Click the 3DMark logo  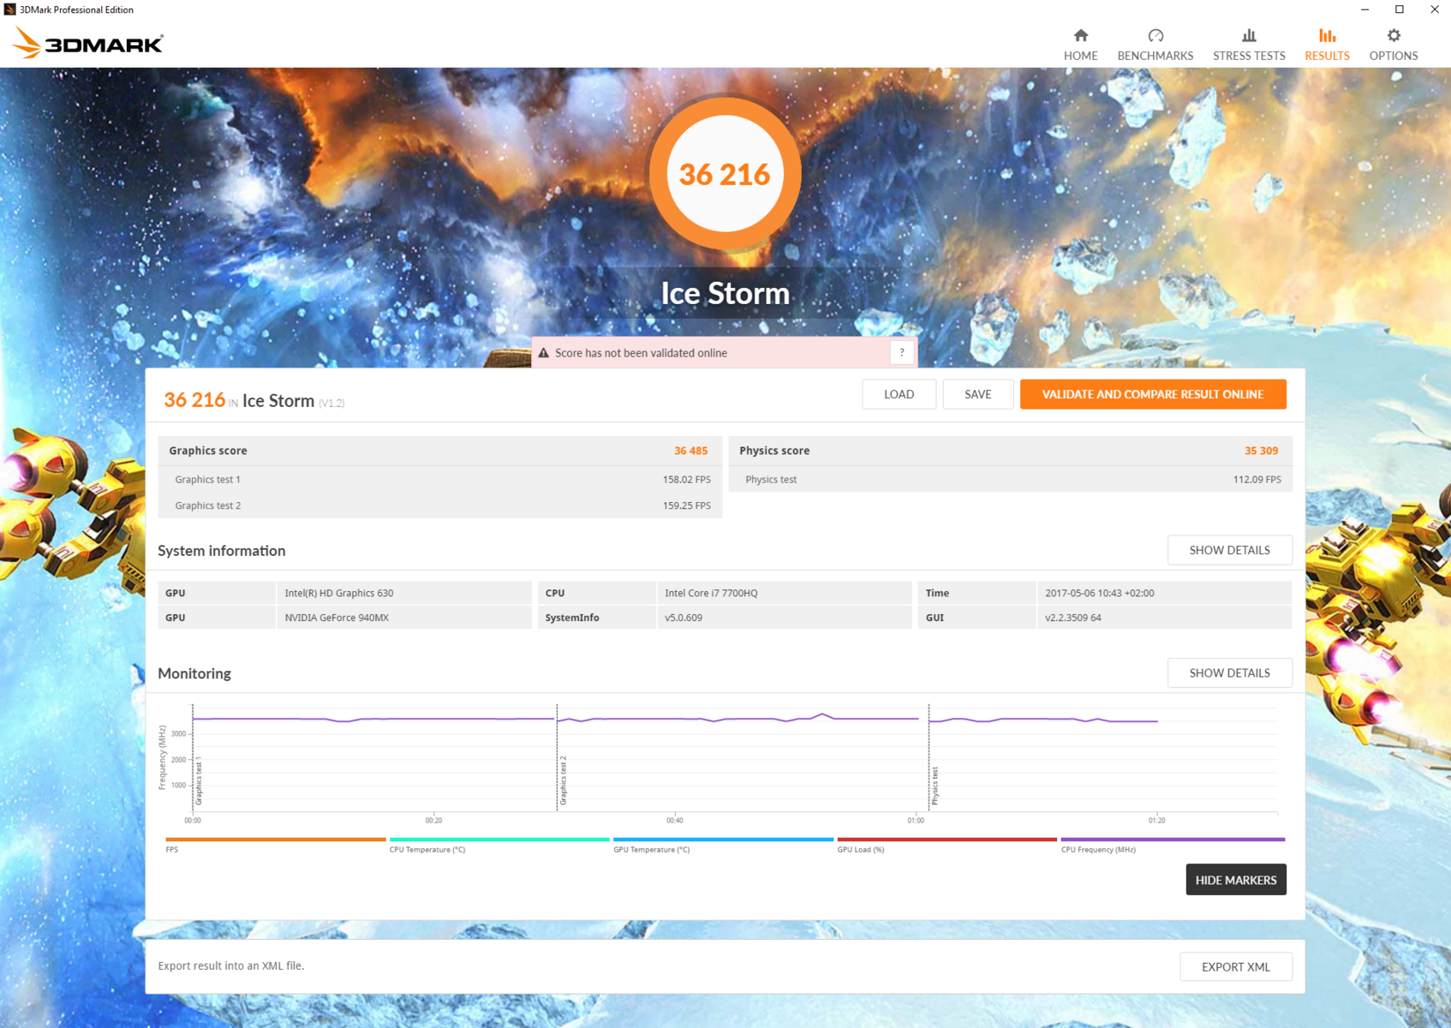(87, 43)
